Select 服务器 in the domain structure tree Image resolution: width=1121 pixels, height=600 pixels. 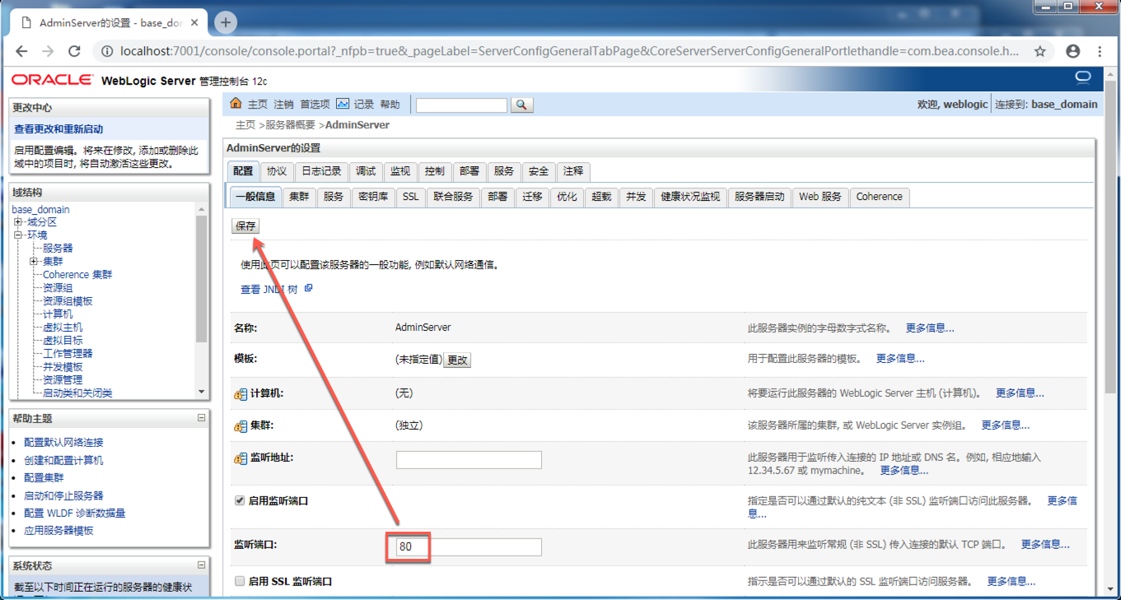click(58, 249)
